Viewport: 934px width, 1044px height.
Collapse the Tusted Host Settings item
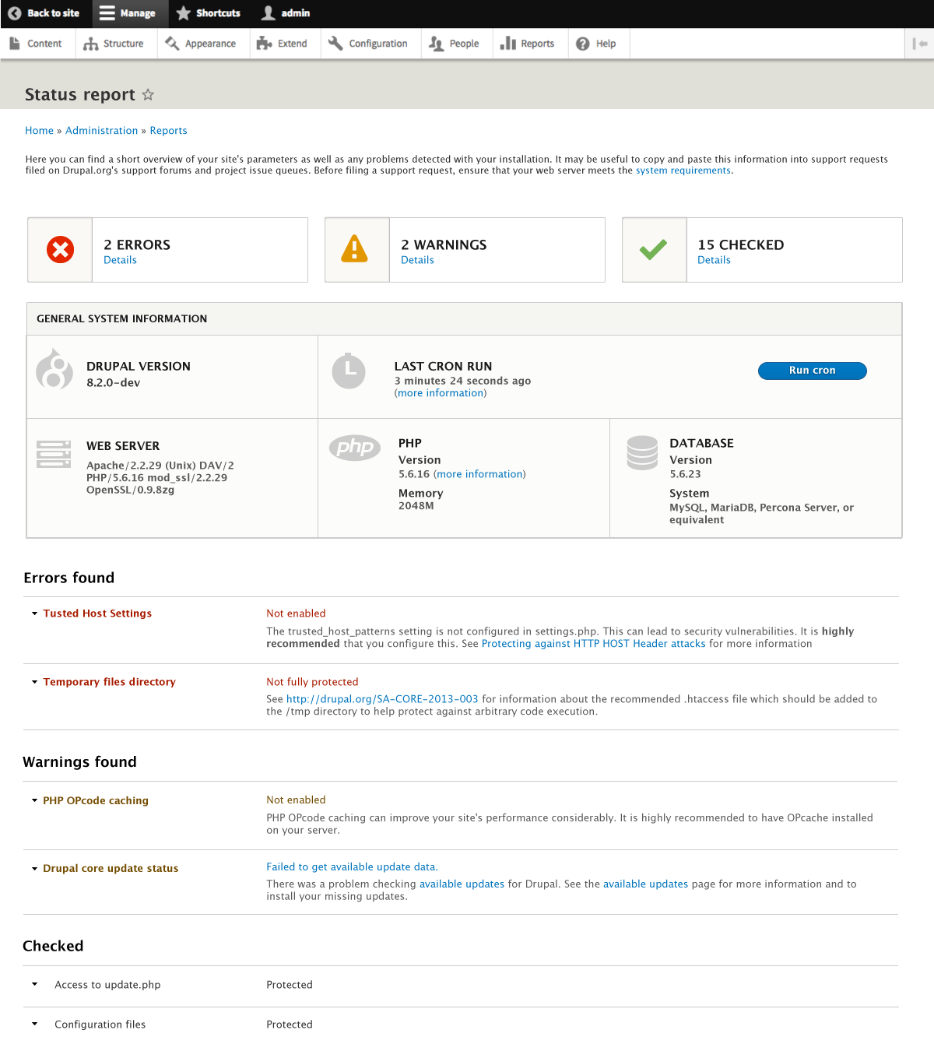tap(34, 613)
